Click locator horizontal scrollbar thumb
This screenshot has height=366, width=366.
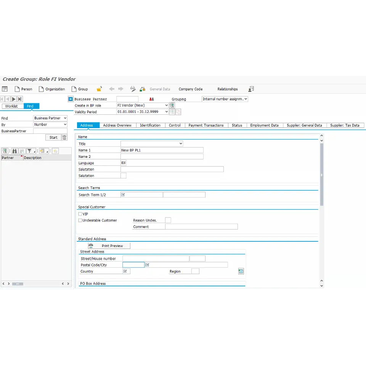18,284
